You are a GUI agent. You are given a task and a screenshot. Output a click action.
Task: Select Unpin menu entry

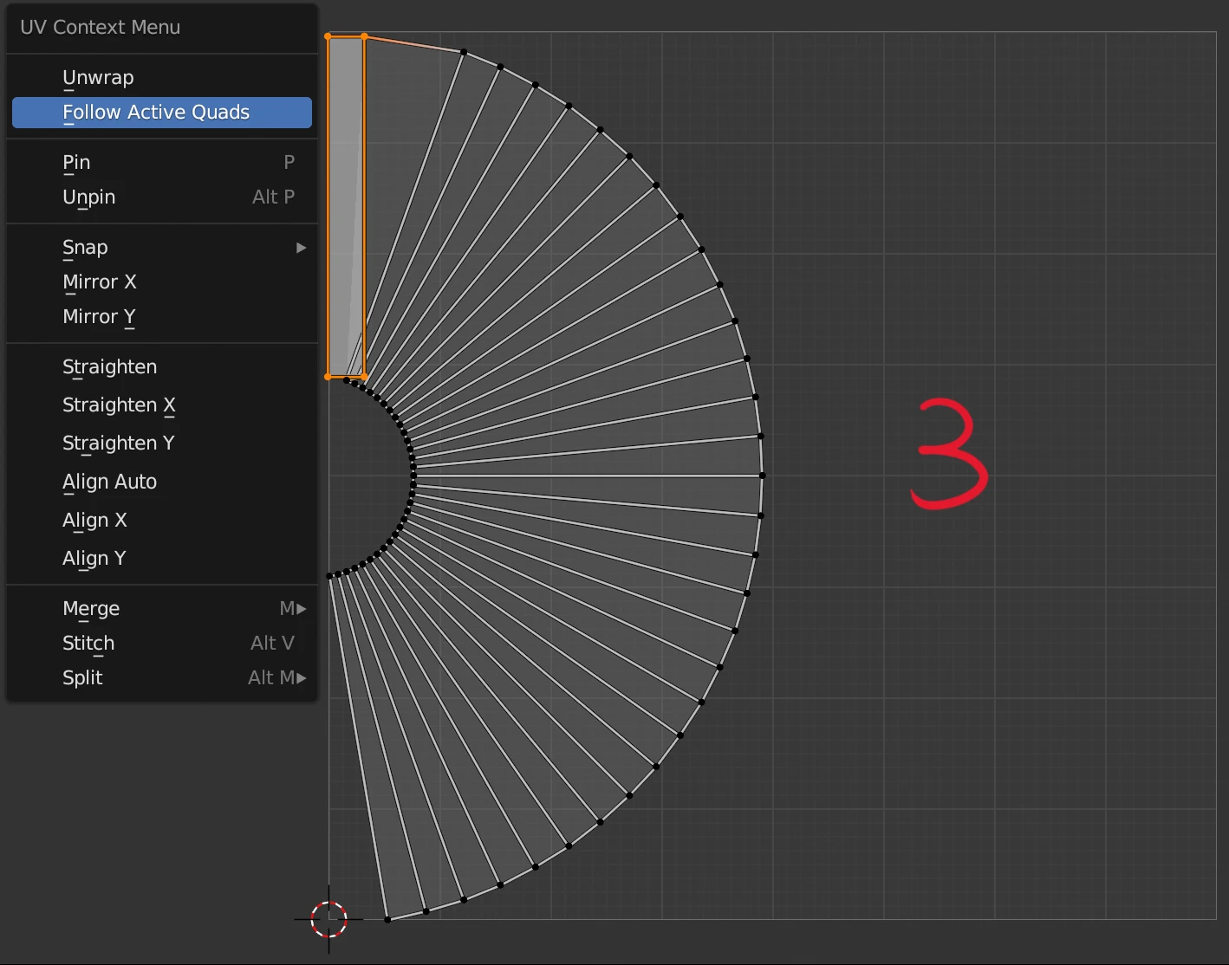[88, 198]
